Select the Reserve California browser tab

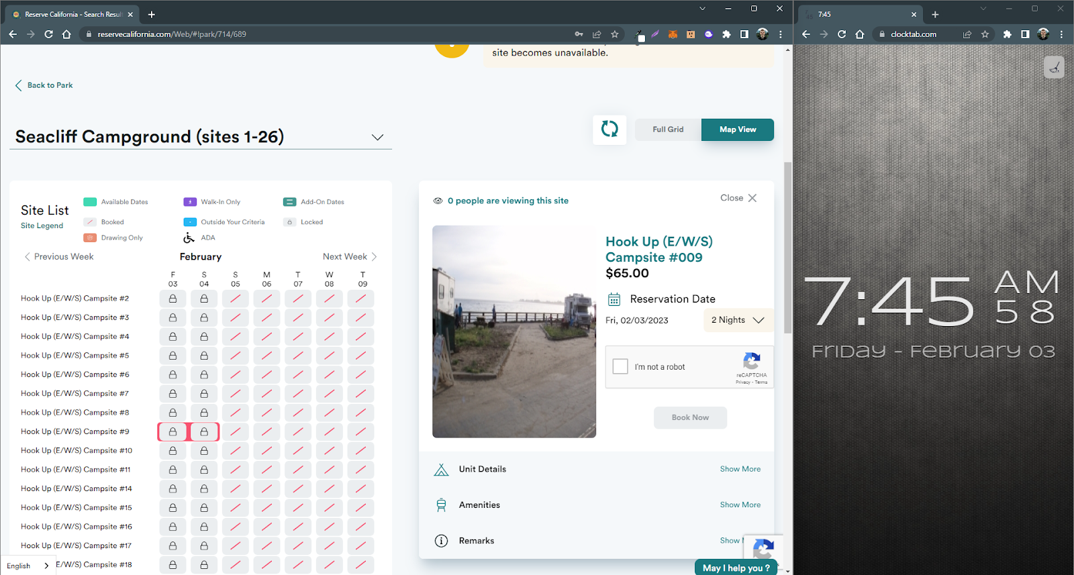click(x=71, y=14)
